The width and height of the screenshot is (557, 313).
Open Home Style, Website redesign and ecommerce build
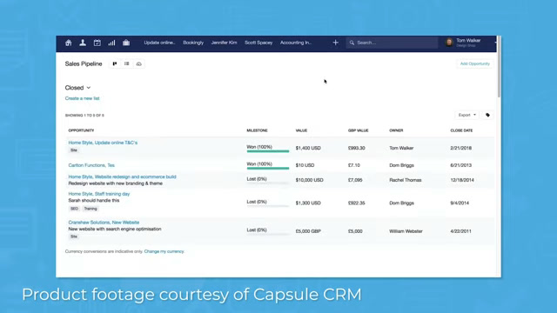[122, 176]
